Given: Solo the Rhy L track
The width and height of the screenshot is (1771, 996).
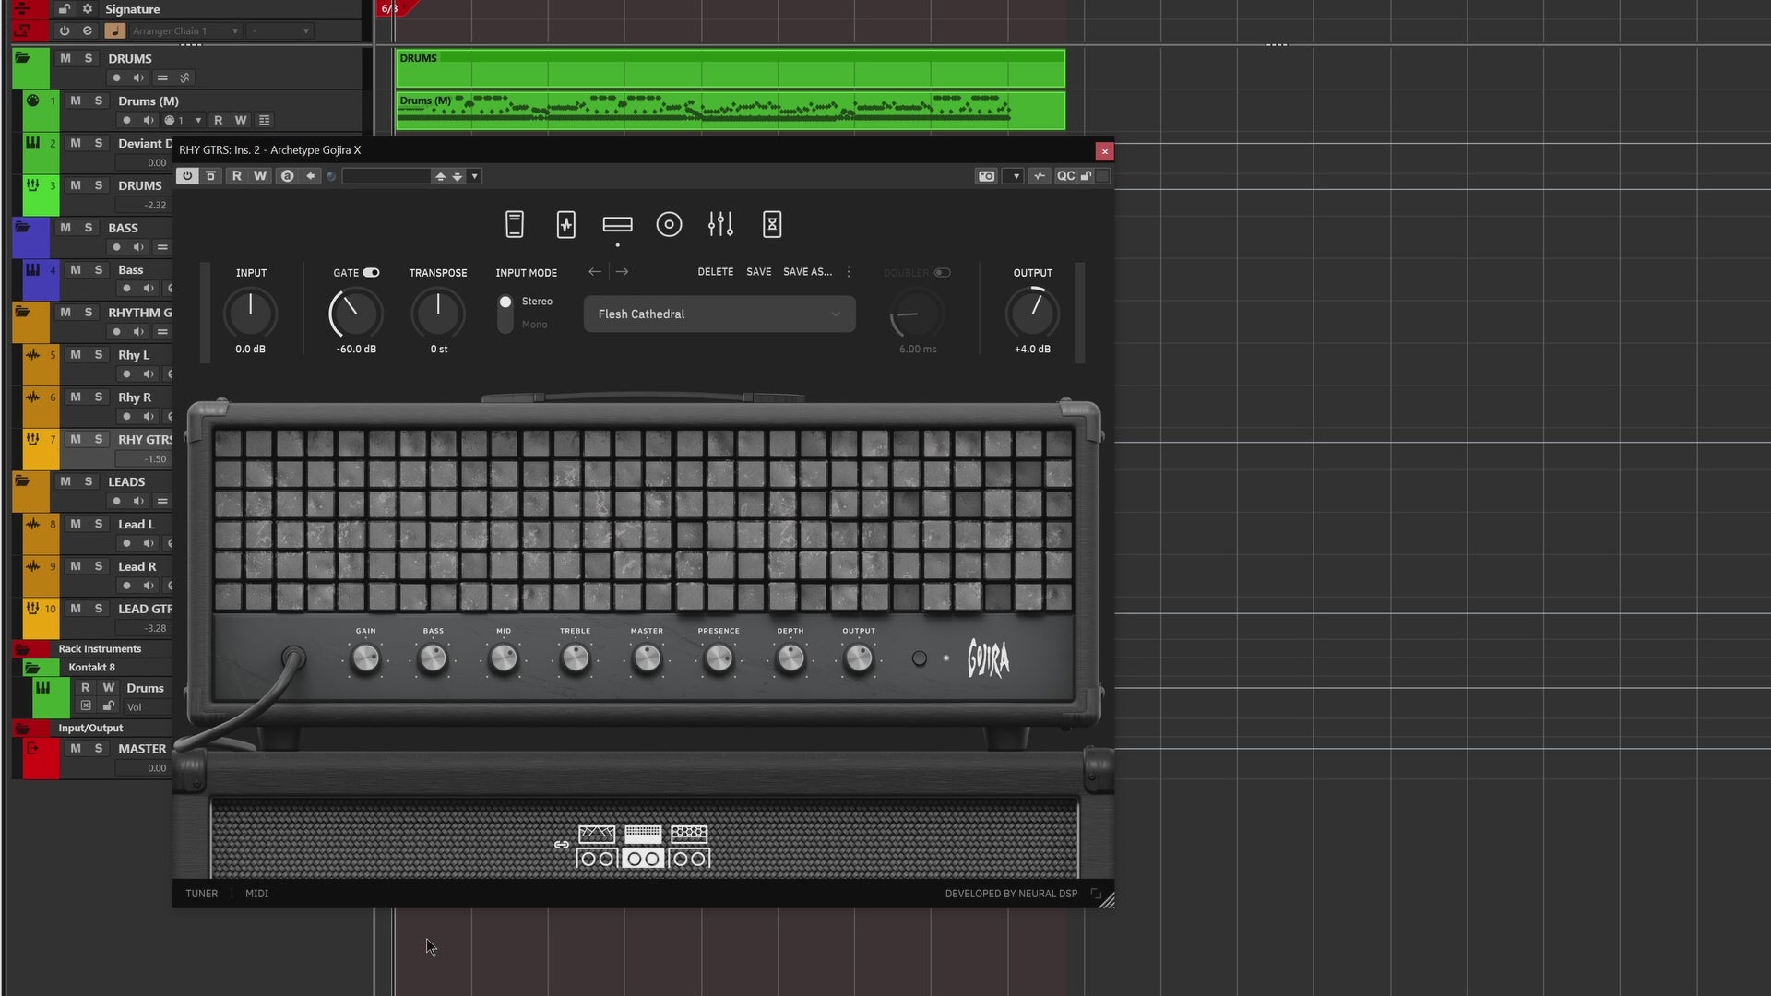Looking at the screenshot, I should pyautogui.click(x=99, y=355).
